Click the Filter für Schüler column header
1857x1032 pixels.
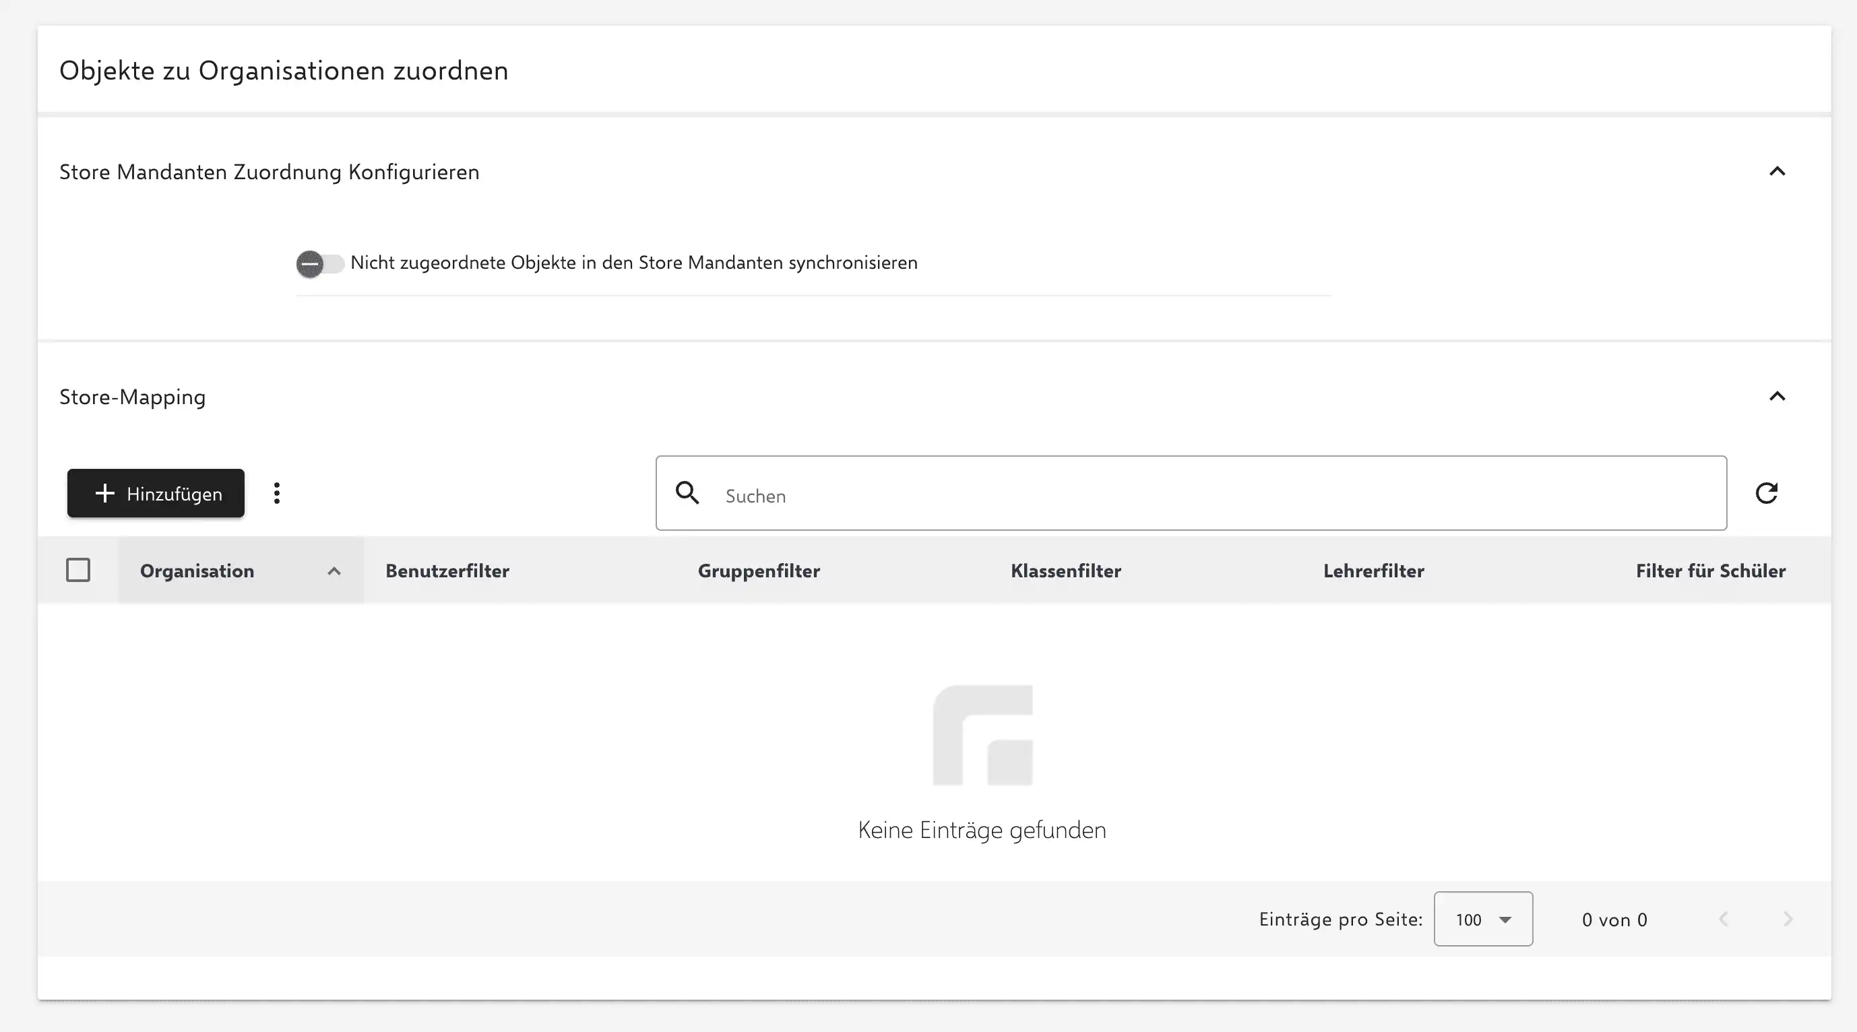coord(1710,571)
